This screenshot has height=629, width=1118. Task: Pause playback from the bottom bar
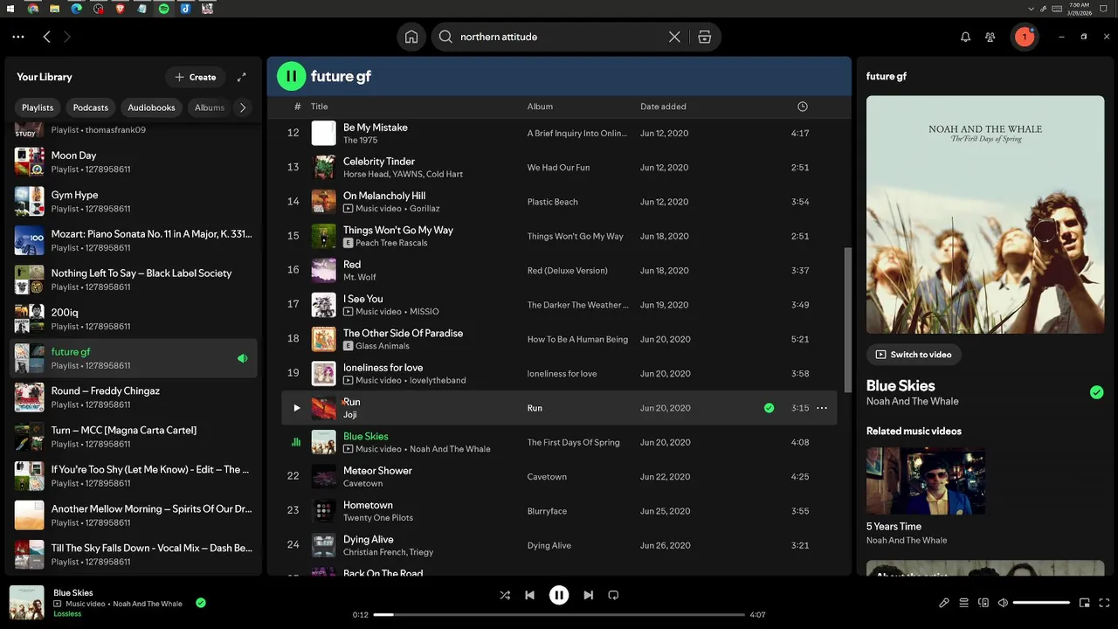coord(559,595)
